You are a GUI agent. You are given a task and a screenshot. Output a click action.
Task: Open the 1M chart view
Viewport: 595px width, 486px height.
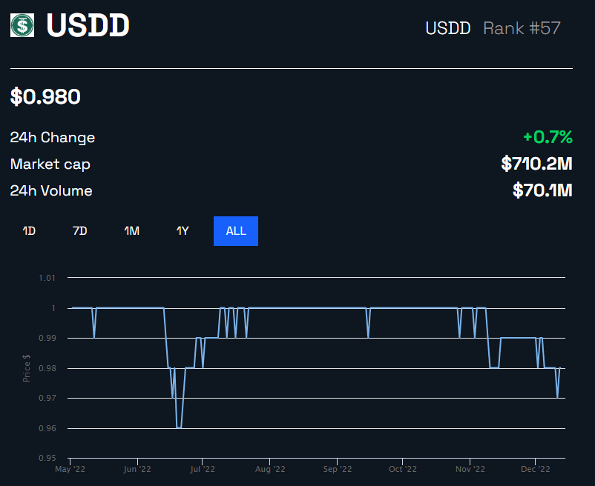(x=131, y=230)
